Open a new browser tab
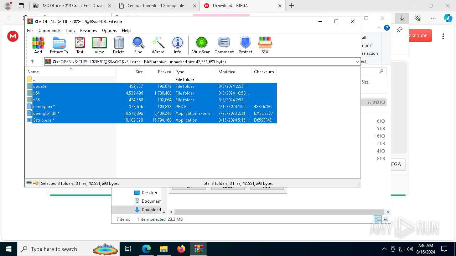456x256 pixels. (x=291, y=6)
